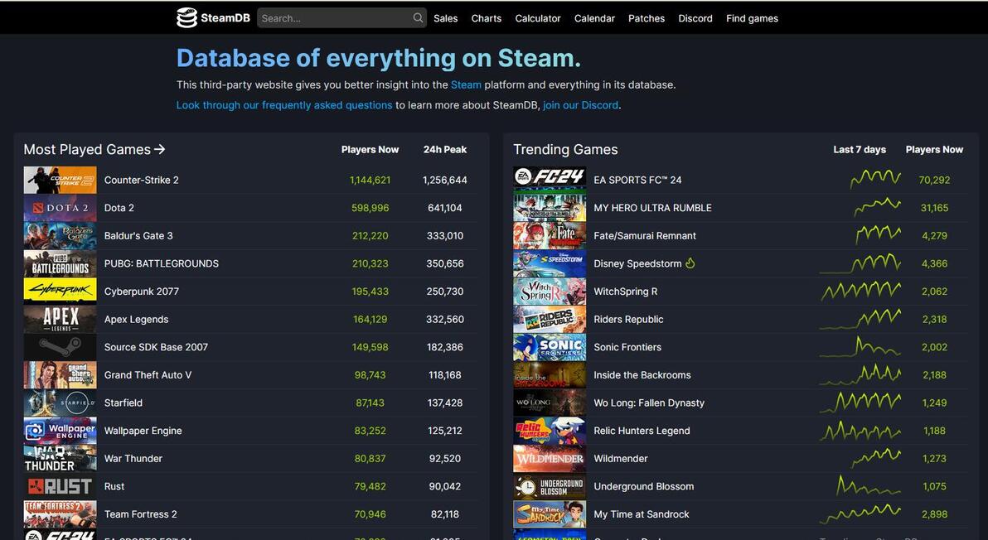Click the Sonic Frontiers sparkline chart
Image resolution: width=988 pixels, height=540 pixels.
click(x=860, y=347)
